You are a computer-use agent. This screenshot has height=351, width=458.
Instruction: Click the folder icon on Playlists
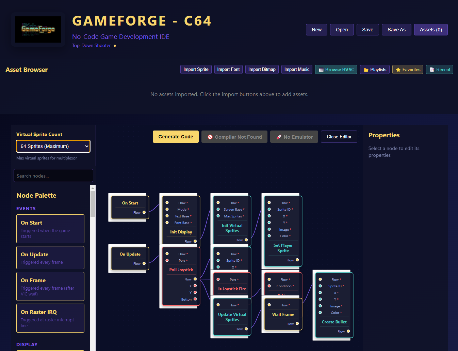point(366,70)
